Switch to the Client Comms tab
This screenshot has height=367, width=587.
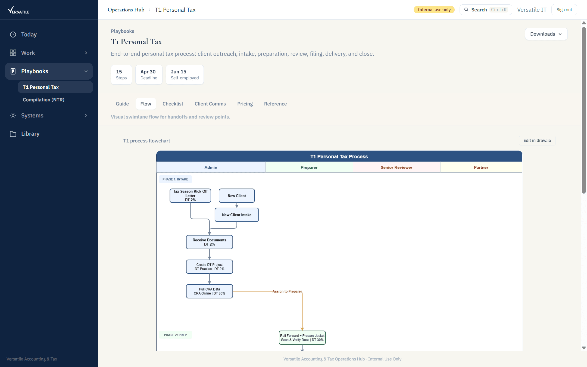pos(210,104)
